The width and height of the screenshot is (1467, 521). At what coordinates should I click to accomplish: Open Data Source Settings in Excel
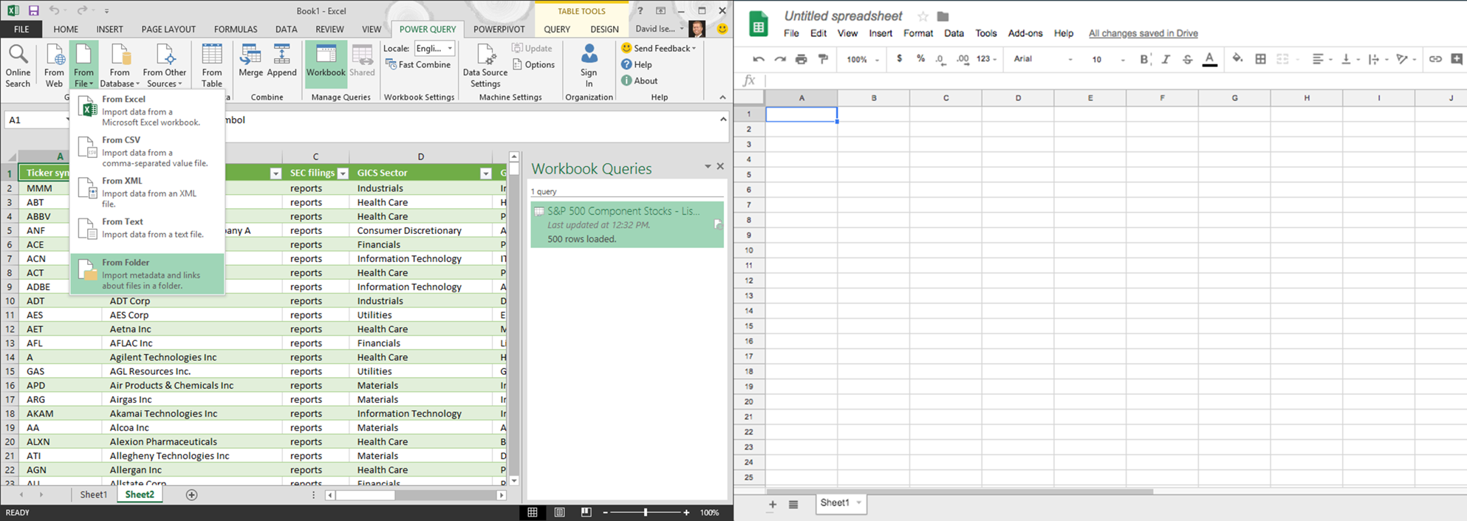[x=485, y=65]
